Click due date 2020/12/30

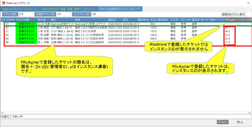[130, 27]
